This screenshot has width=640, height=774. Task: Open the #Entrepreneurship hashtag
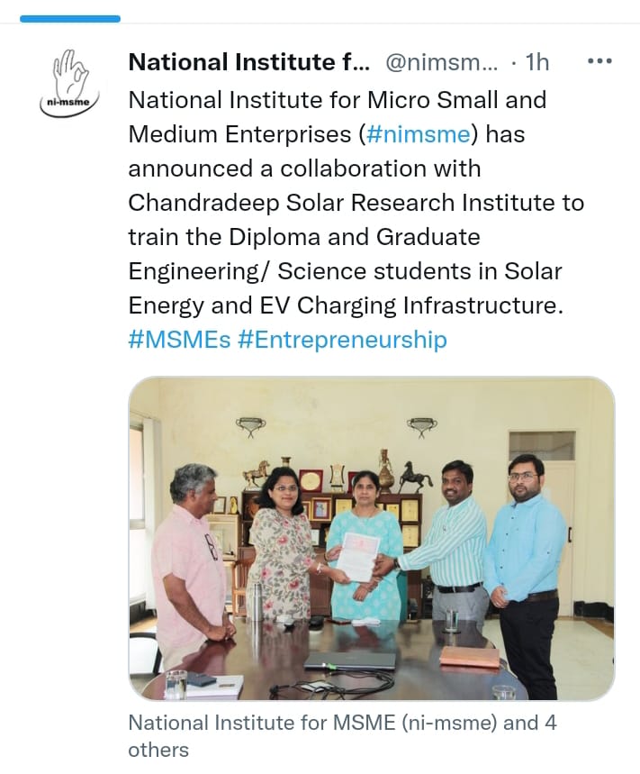tap(342, 340)
